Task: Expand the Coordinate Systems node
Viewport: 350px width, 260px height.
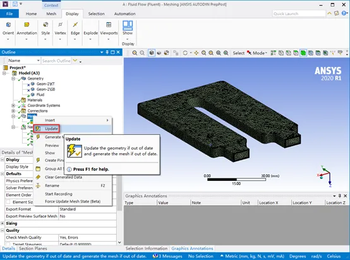Action: (13, 105)
